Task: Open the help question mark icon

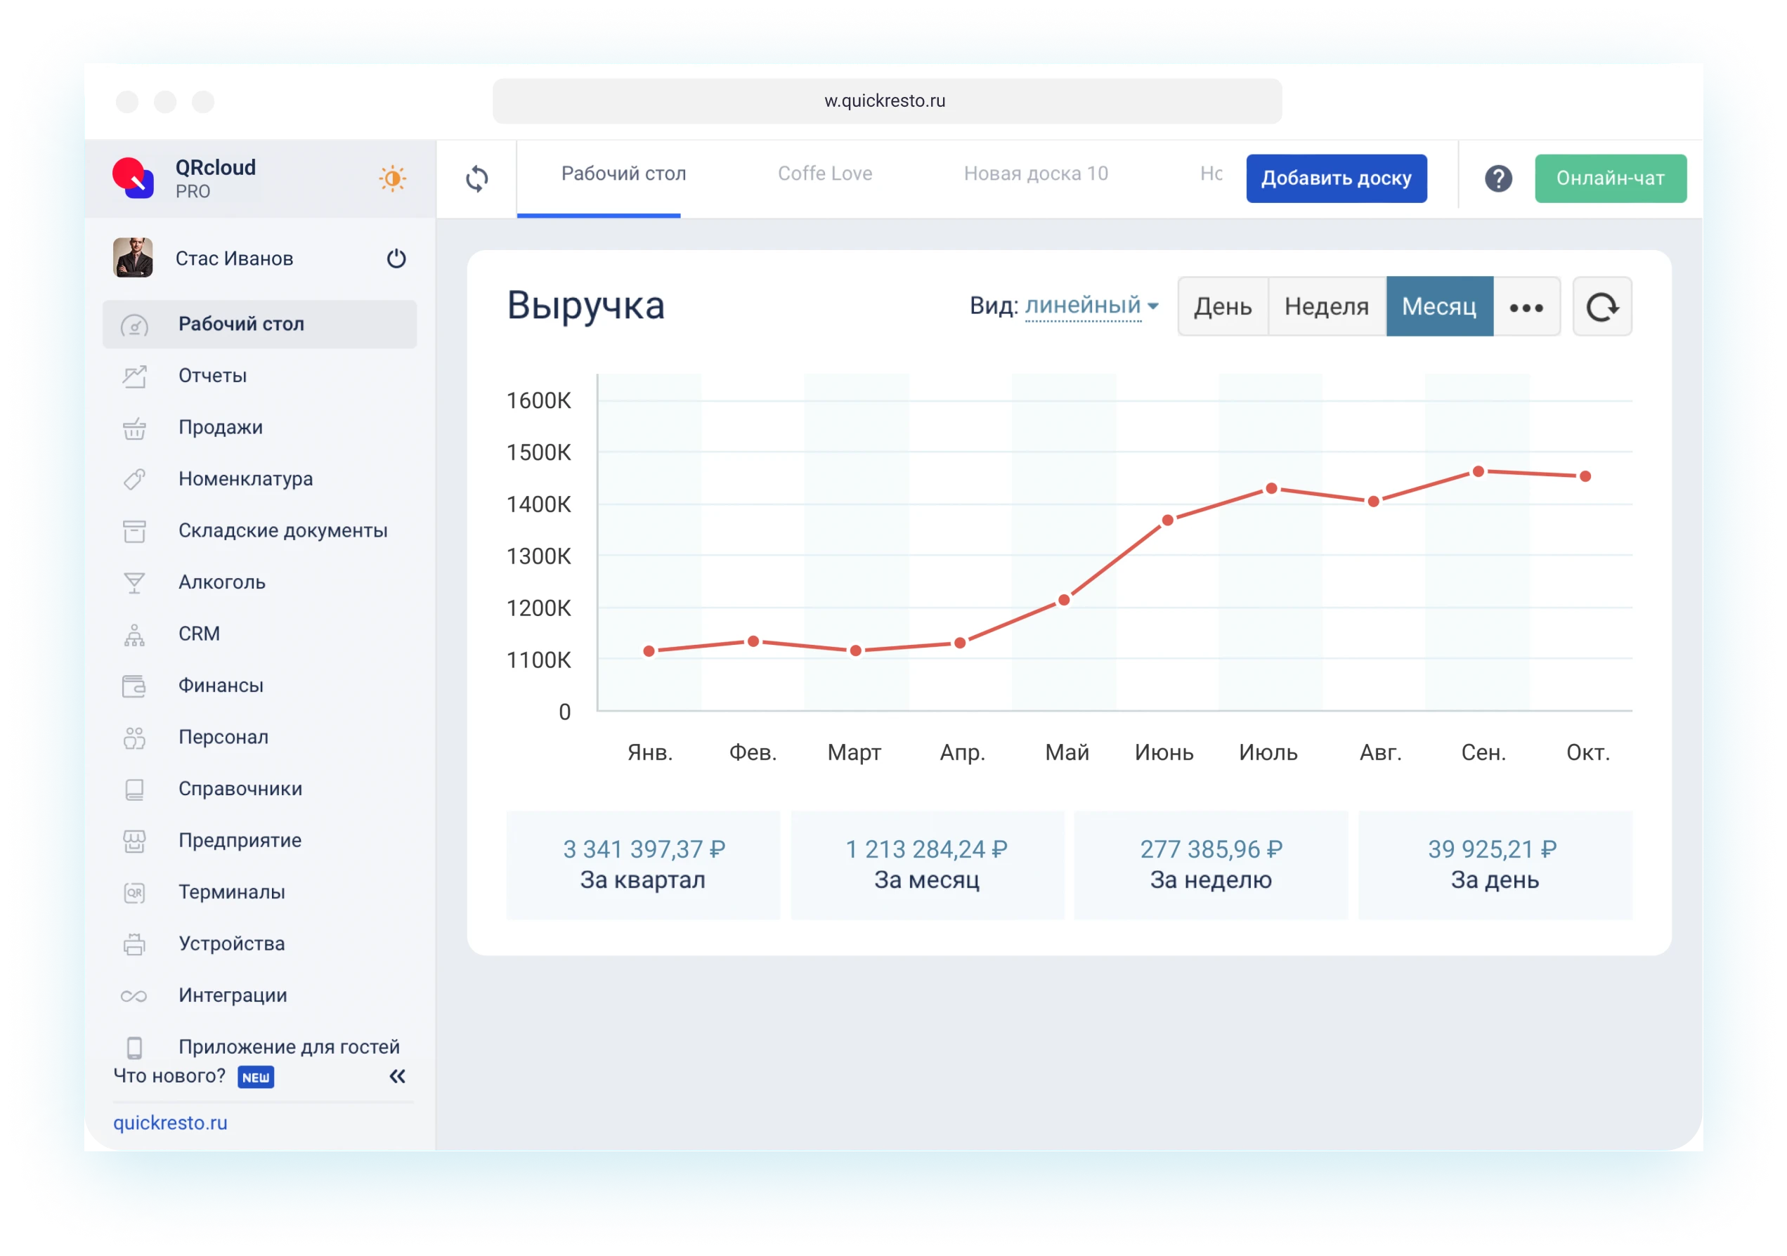Action: [1497, 179]
